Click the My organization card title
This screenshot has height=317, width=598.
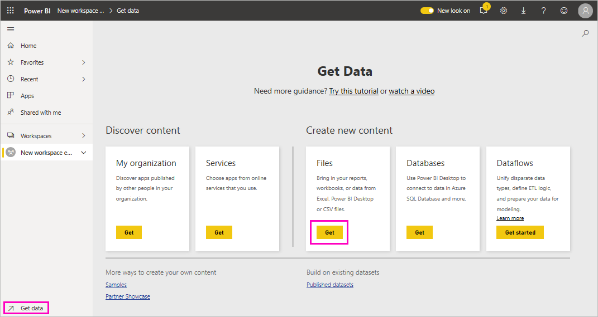point(146,163)
